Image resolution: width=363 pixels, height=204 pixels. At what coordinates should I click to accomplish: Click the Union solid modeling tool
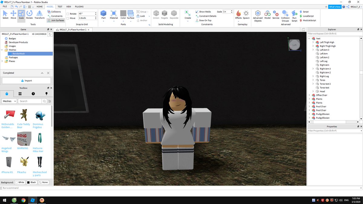[x=156, y=15]
